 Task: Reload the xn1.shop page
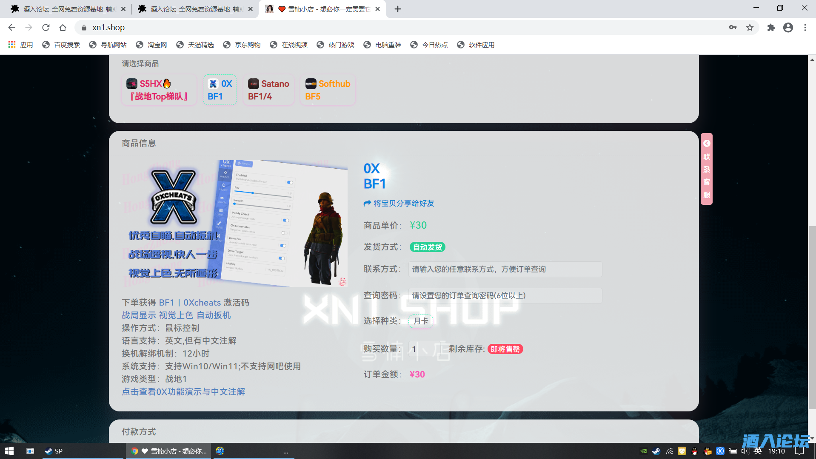coord(46,28)
